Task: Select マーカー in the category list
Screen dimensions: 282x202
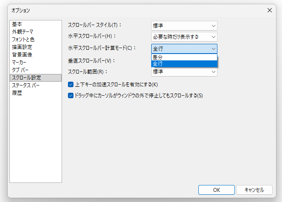Action: coord(36,63)
